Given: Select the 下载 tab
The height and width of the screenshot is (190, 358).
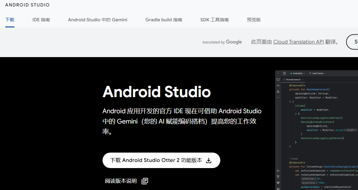Looking at the screenshot, I should 10,20.
